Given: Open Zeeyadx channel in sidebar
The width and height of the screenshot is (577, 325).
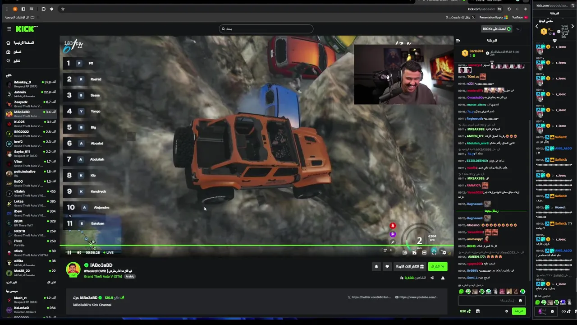Looking at the screenshot, I should click(x=31, y=104).
